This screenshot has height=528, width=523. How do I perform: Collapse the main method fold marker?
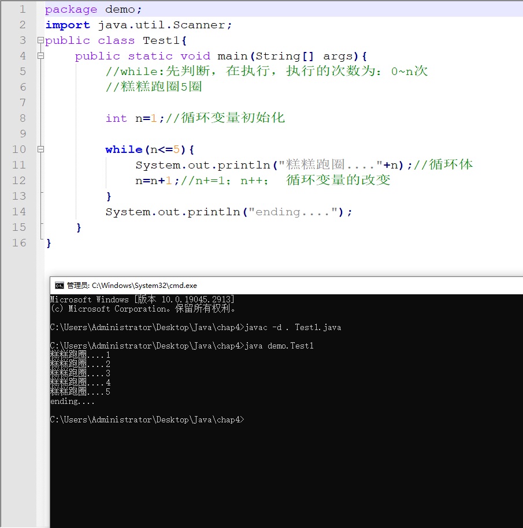click(40, 56)
